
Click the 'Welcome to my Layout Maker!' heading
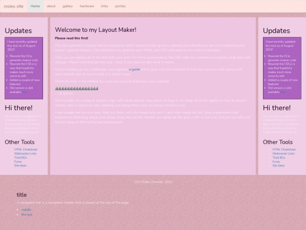point(96,30)
